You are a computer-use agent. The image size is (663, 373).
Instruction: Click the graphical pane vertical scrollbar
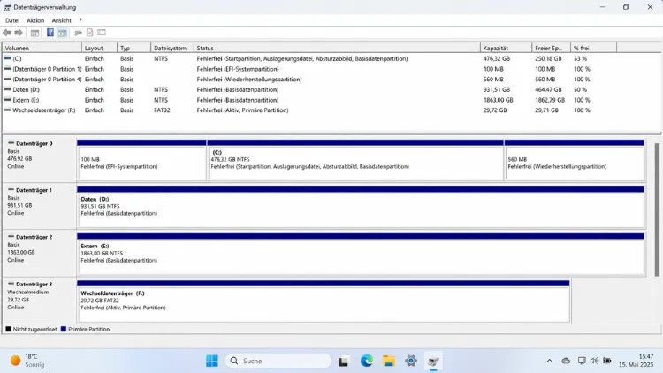657,209
